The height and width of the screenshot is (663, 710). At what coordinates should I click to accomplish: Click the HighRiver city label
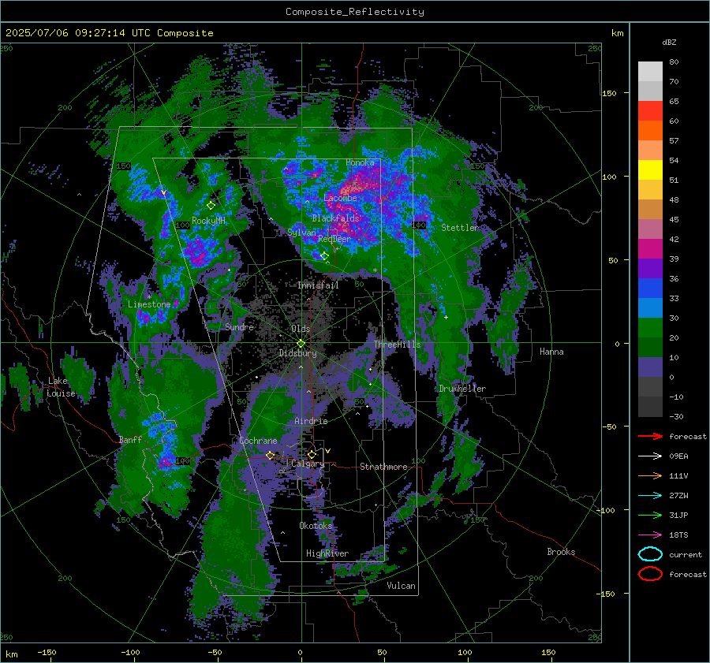click(327, 553)
